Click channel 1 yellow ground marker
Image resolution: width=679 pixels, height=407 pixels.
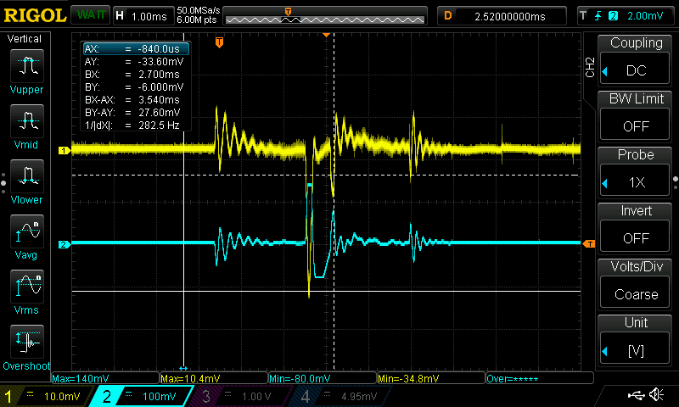pos(65,151)
